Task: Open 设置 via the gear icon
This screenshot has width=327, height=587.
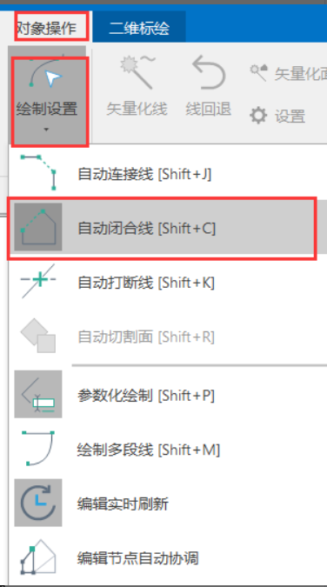Action: click(x=258, y=116)
